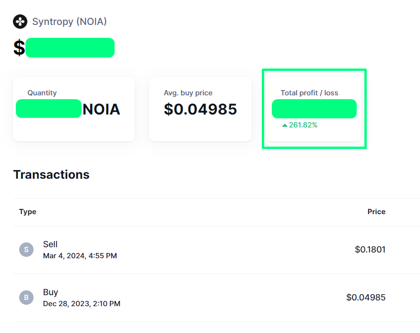Click the Quantity card

[74, 109]
